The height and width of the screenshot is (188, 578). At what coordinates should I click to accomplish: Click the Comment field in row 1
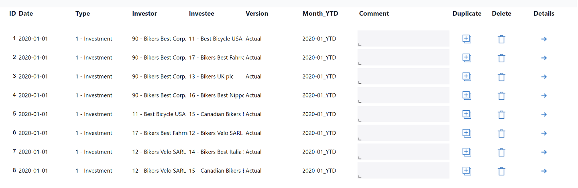point(403,38)
